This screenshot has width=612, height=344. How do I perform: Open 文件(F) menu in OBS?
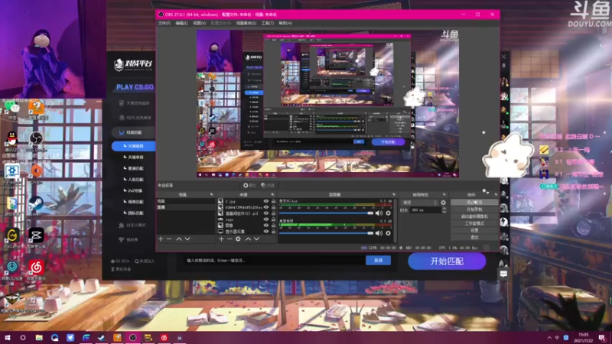point(164,24)
